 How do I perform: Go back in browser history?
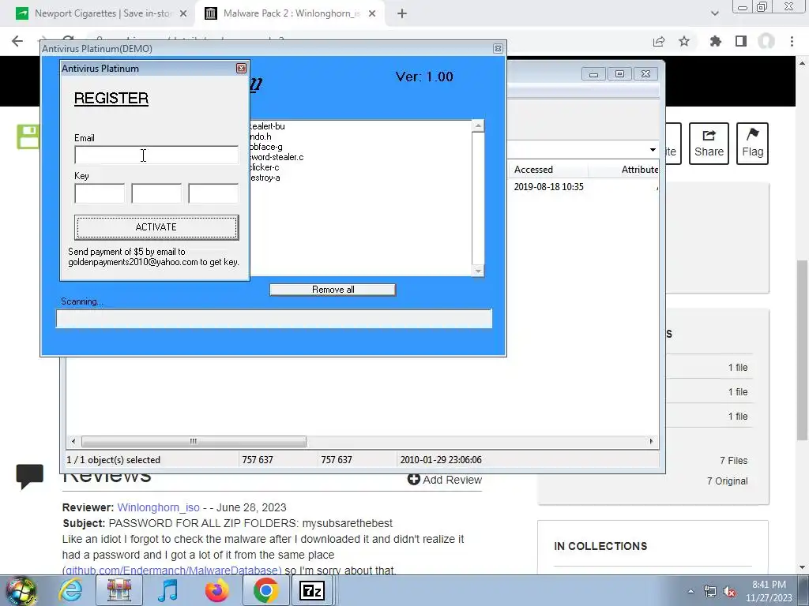coord(17,41)
